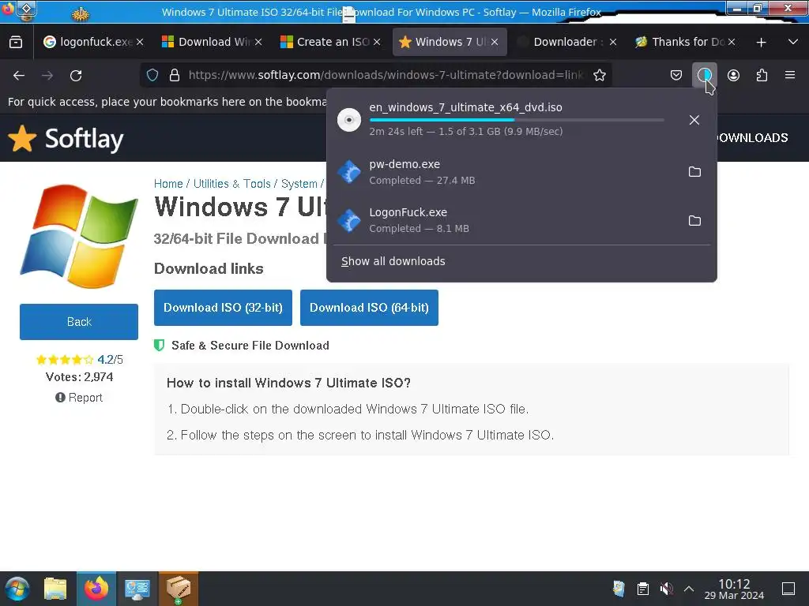Open the Save to Pocket icon
The image size is (809, 606).
tap(676, 75)
